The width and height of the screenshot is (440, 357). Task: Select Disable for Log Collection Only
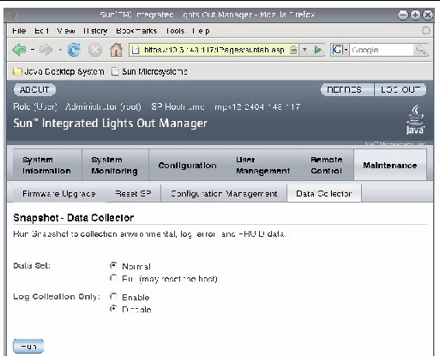[x=113, y=309]
